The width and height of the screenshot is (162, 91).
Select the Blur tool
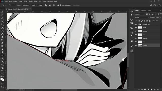coord(2,49)
